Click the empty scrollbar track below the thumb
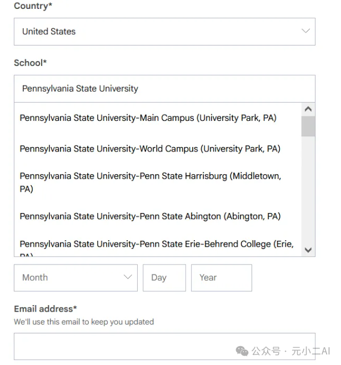 308,189
